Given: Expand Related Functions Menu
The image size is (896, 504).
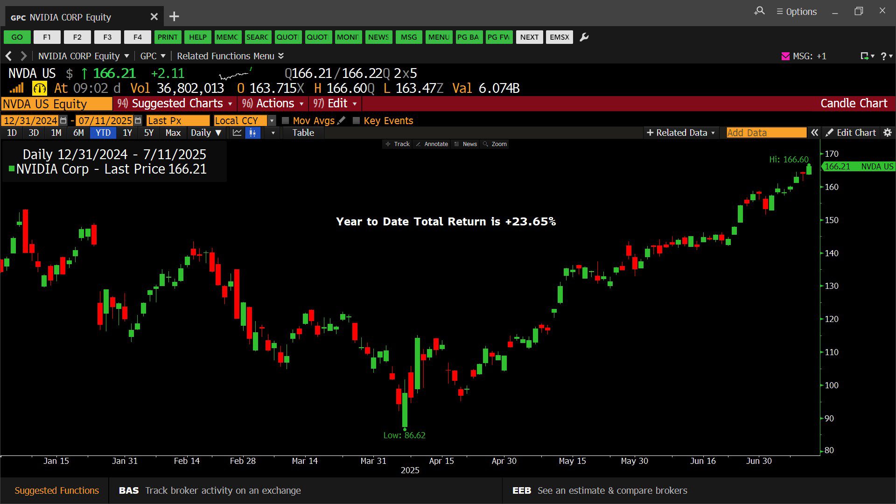Looking at the screenshot, I should (230, 56).
